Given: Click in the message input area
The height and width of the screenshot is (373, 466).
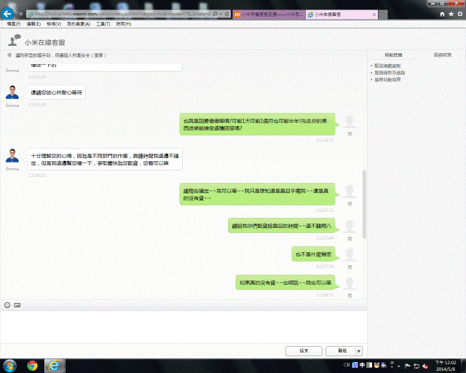Looking at the screenshot, I should point(183,327).
